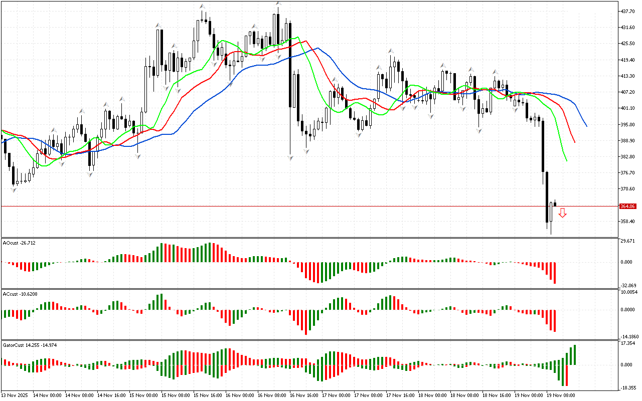The height and width of the screenshot is (401, 642).
Task: Select the red Alligator line at its right end
Action: [x=574, y=141]
